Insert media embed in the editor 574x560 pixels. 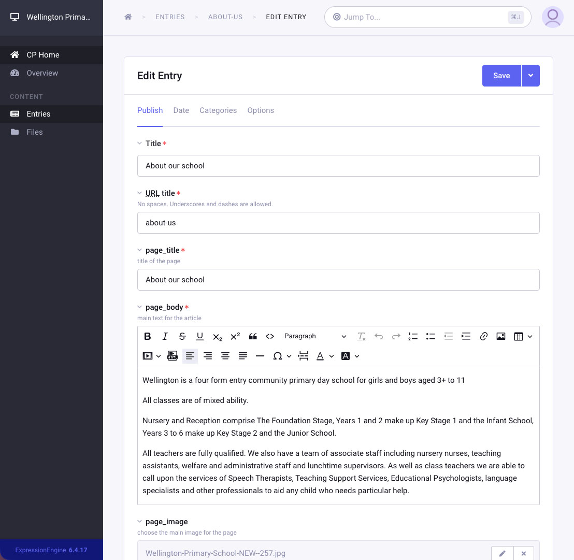click(x=148, y=356)
